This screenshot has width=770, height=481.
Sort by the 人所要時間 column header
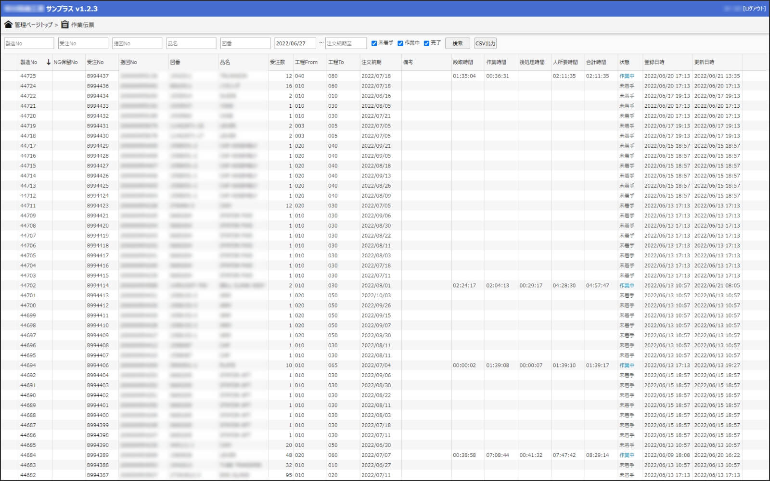click(565, 62)
